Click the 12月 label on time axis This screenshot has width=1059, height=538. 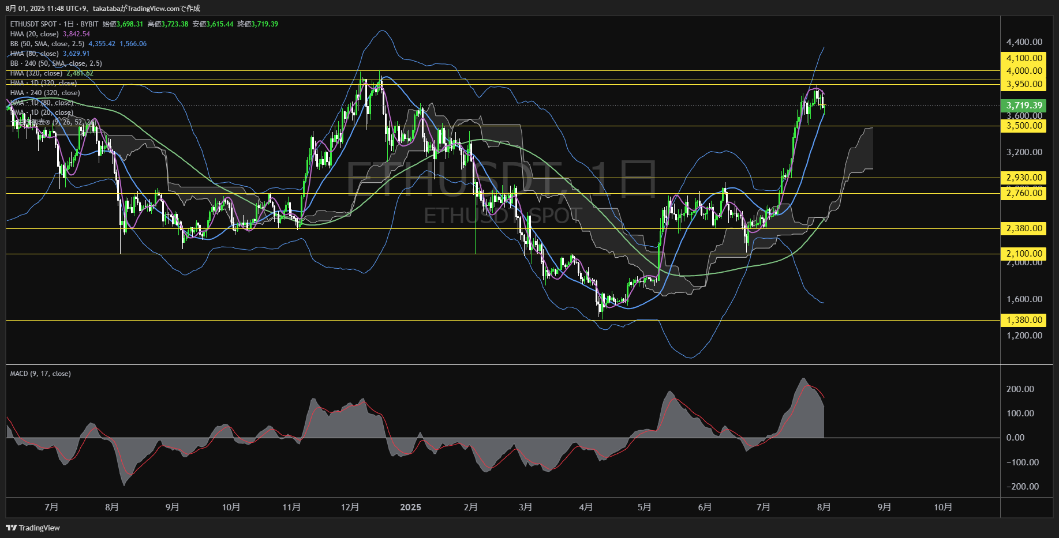pyautogui.click(x=350, y=507)
